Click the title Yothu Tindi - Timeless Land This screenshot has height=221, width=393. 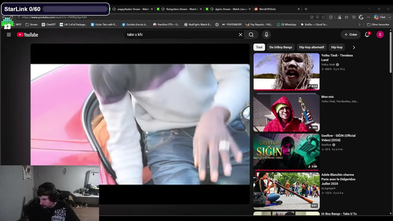[337, 58]
